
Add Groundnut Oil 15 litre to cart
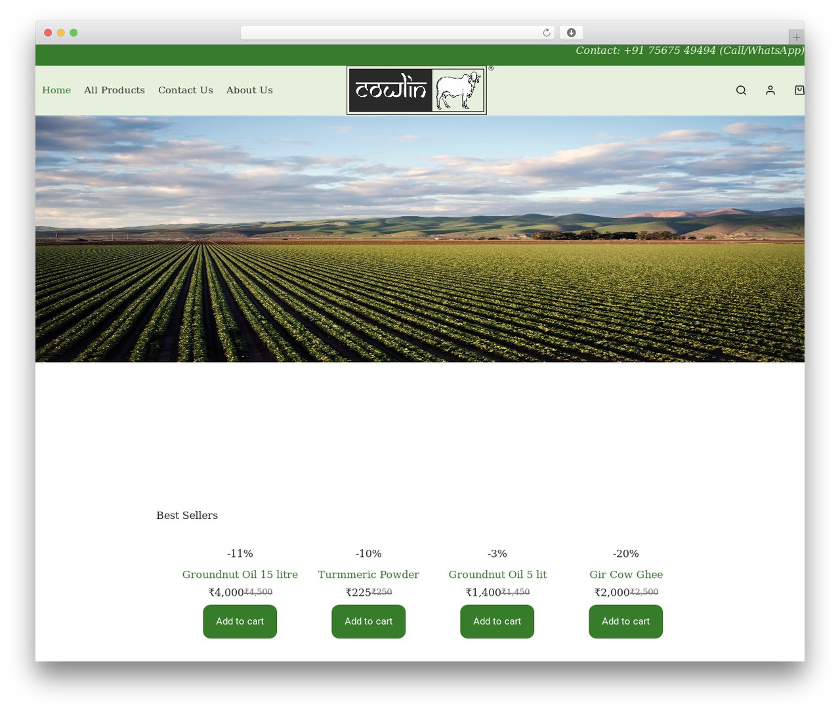(240, 621)
